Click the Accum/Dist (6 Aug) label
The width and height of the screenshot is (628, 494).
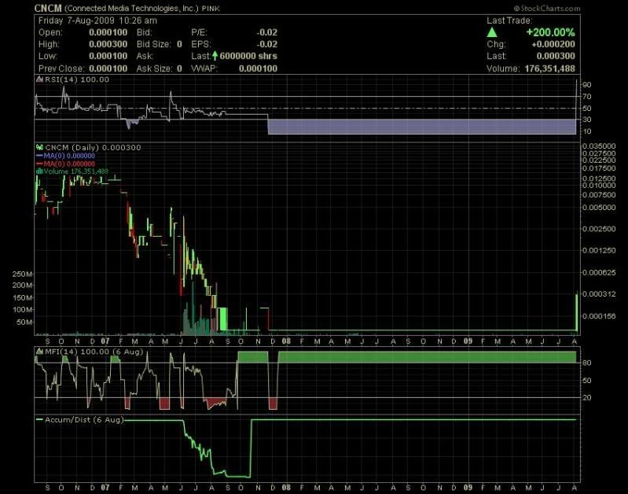[84, 420]
